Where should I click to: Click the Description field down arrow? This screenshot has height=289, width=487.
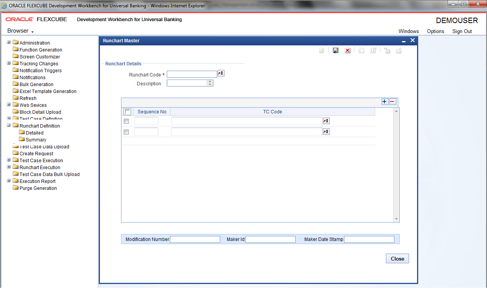tap(210, 85)
